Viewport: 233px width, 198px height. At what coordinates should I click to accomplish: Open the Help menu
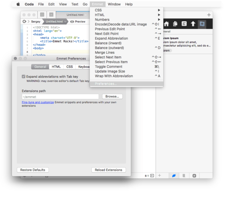pos(129,4)
